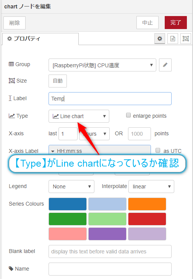Pick the orange series colour
Image resolution: width=193 pixels, height=279 pixels.
pos(147,204)
